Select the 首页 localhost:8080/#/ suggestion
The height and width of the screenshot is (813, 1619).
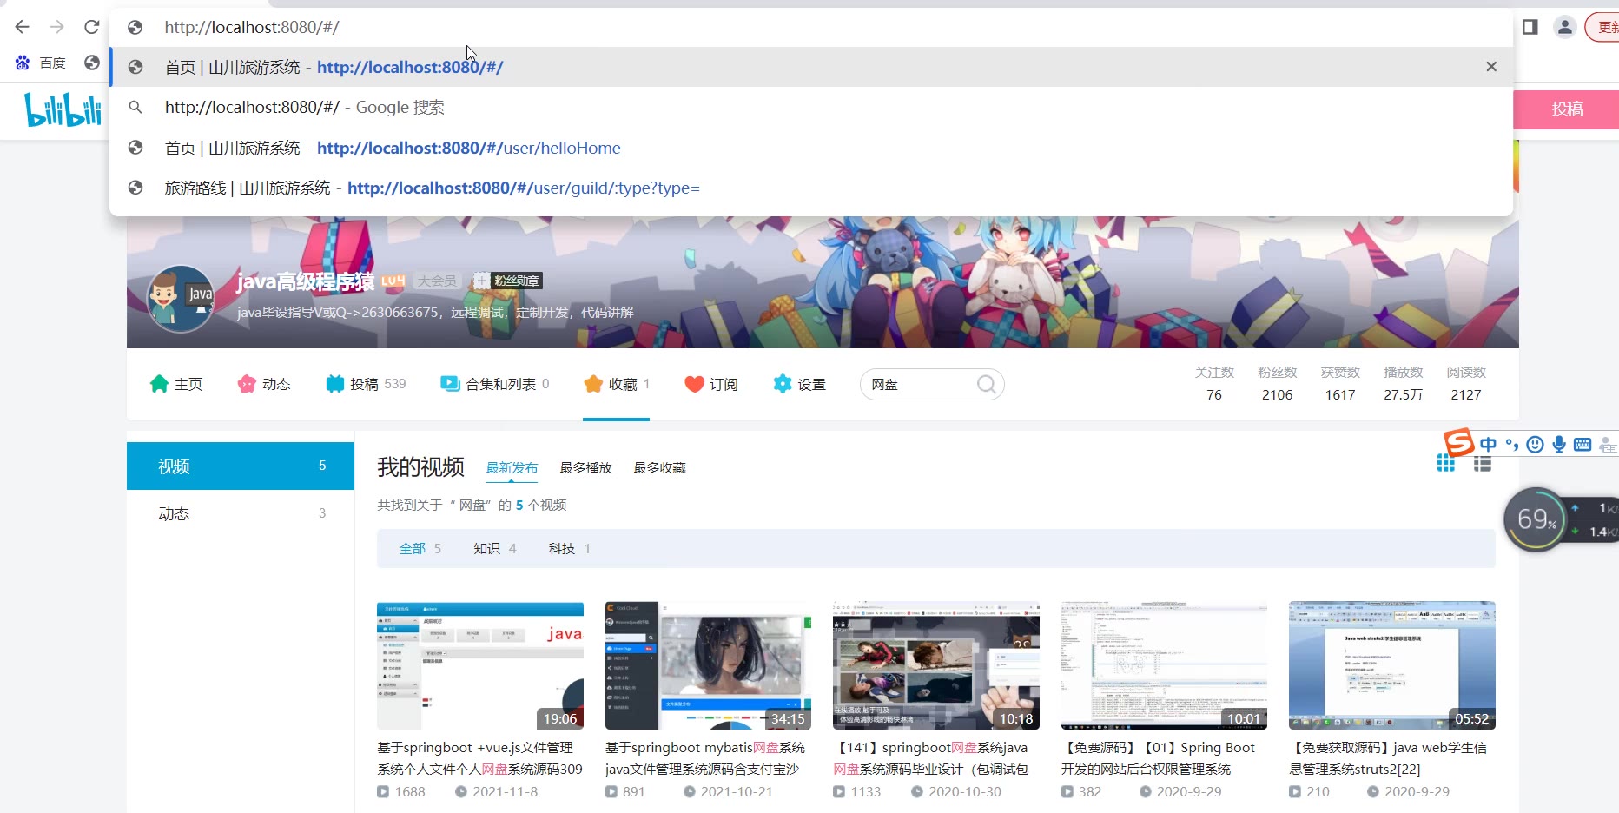tap(811, 67)
